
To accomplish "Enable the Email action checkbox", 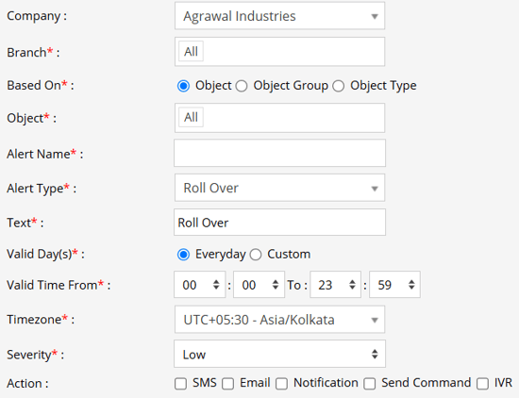I will coord(228,384).
